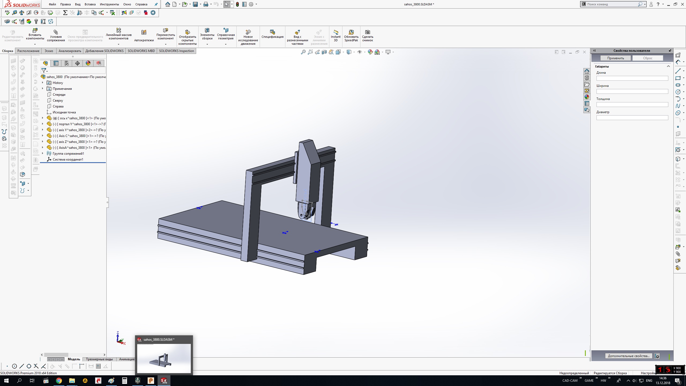Click Take snapshot (Сделать снимок) icon
Screen dimensions: 686x386
coord(368,32)
